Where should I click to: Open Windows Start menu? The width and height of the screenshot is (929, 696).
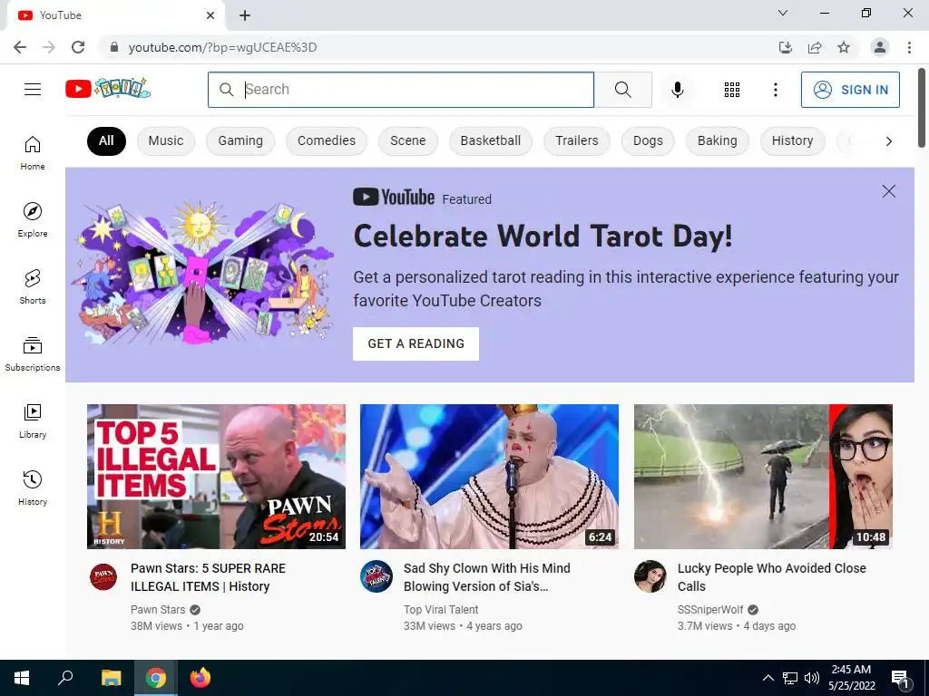22,678
